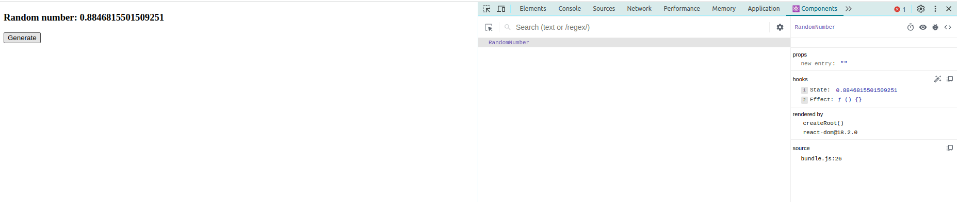The height and width of the screenshot is (202, 957).
Task: Open bundle.js:26 source link
Action: [x=821, y=159]
